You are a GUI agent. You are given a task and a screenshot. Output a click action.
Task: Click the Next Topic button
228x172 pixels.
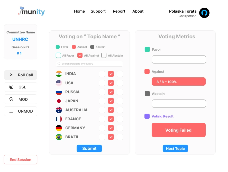coord(175,149)
